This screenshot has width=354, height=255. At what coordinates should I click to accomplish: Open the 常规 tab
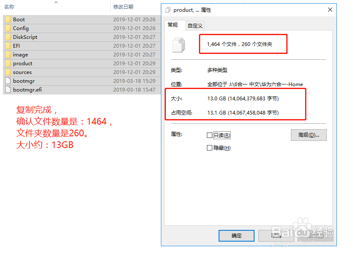173,25
